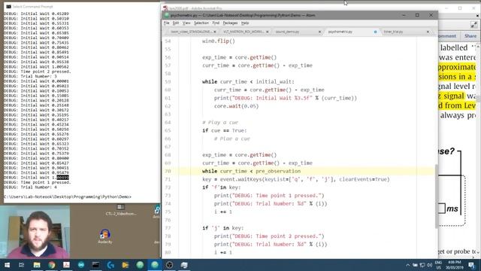Click Comment button in Acrobat window
Screen dimensions: 481x271
point(447,36)
